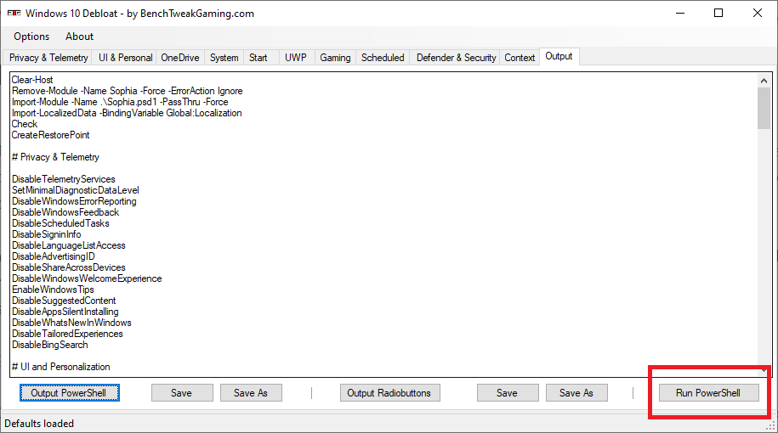This screenshot has width=778, height=433.
Task: Switch to UI & Personal tab
Action: pyautogui.click(x=125, y=58)
